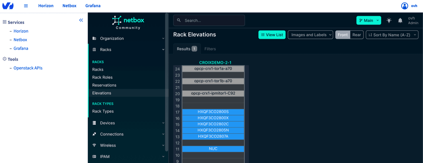Click device HXQF3CO2800X in rack

(x=213, y=118)
